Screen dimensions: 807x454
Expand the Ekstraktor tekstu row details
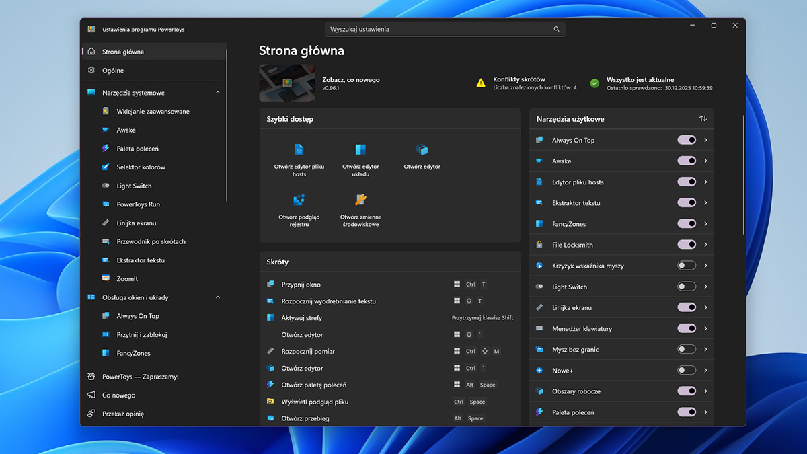pyautogui.click(x=705, y=202)
